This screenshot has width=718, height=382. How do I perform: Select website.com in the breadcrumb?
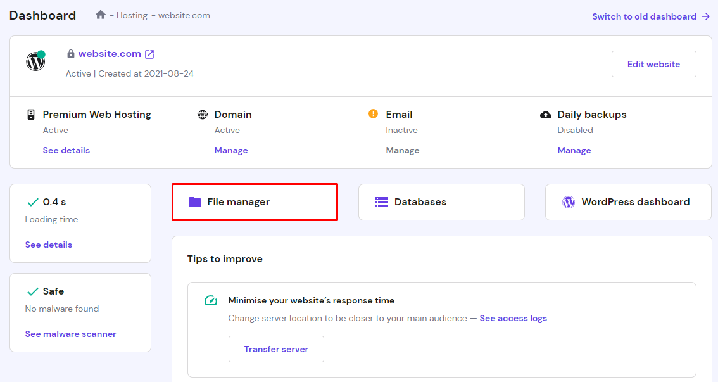coord(184,15)
